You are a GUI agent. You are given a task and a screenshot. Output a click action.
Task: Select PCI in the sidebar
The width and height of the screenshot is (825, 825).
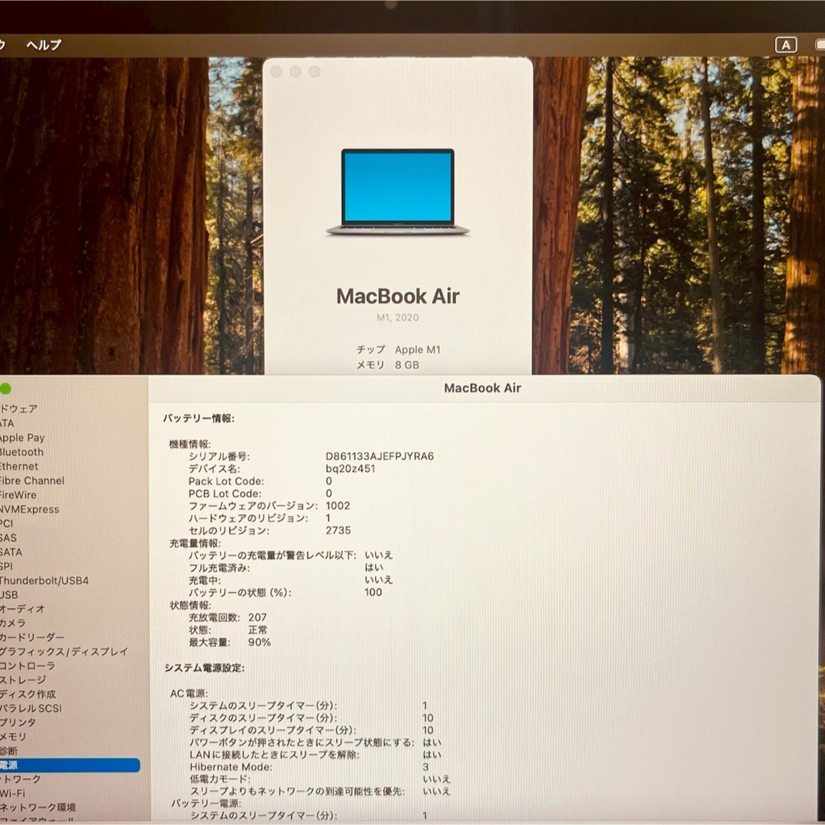[6, 523]
